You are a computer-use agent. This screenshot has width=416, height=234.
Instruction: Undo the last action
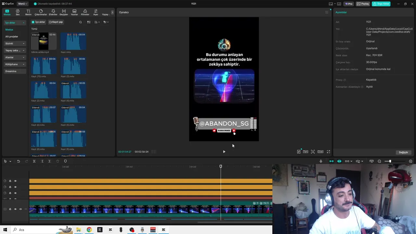coord(19,161)
